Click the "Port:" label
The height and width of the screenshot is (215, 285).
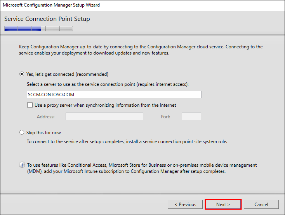[x=165, y=117]
